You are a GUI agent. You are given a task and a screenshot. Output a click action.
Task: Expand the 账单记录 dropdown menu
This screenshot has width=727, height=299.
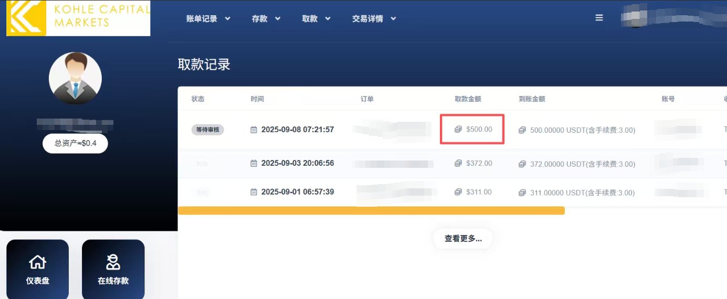coord(208,19)
